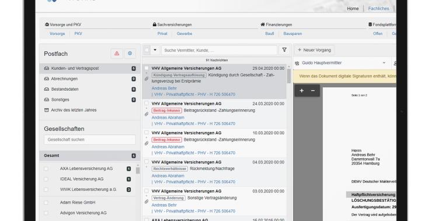Click inbox icon next to Abrechnungen
The height and width of the screenshot is (221, 432).
(x=47, y=79)
